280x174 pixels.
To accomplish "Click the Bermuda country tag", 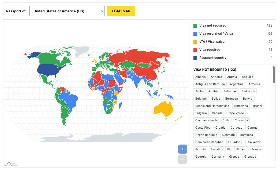I will [232, 99].
